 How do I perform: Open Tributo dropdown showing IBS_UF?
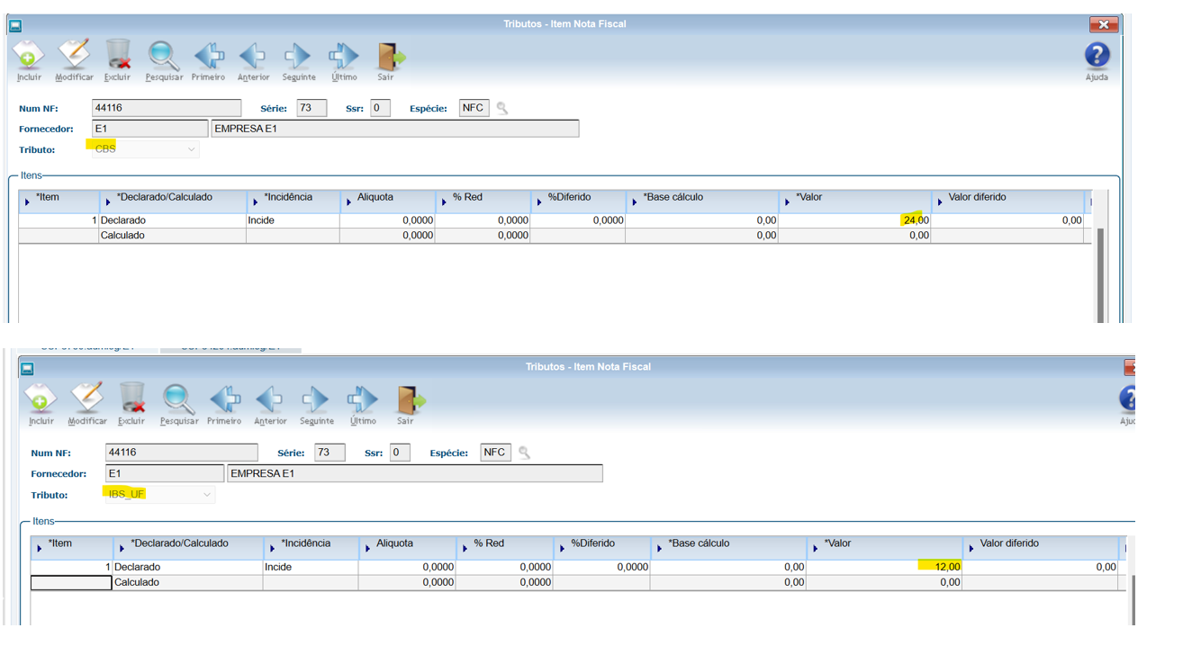(159, 495)
